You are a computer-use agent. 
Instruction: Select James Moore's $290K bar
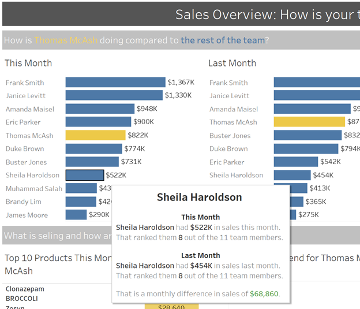pyautogui.click(x=76, y=215)
